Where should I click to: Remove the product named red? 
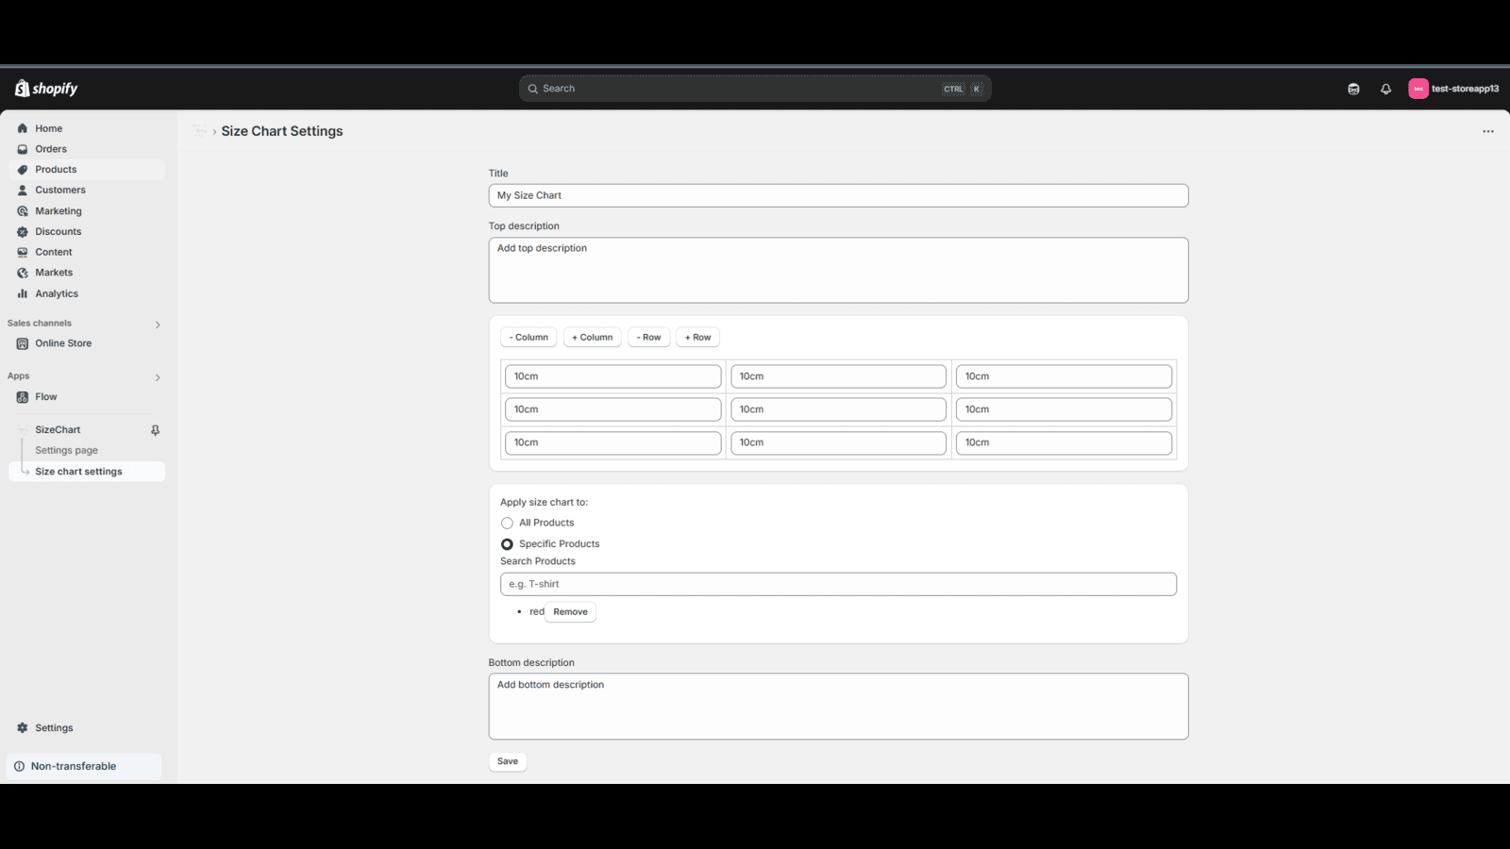570,611
